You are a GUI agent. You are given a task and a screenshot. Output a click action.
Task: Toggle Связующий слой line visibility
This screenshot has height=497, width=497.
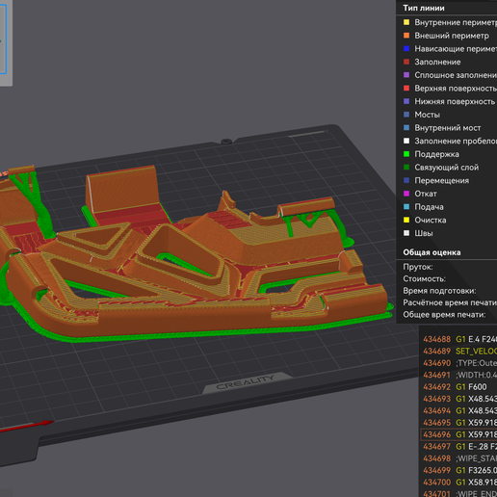pyautogui.click(x=447, y=167)
